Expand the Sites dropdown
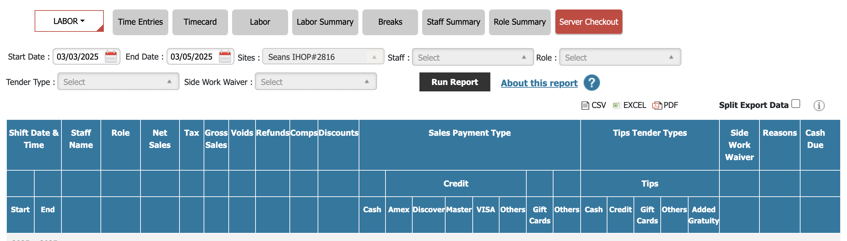Viewport: 847px width, 241px height. tap(323, 57)
